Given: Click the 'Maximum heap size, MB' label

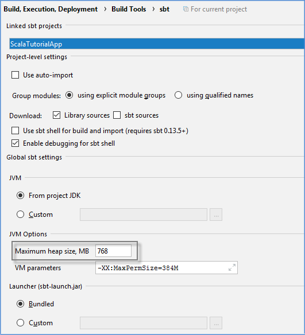Looking at the screenshot, I should (52, 251).
